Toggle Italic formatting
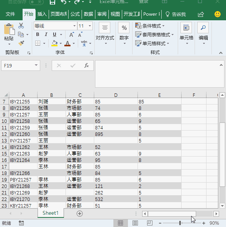 click(x=46, y=34)
